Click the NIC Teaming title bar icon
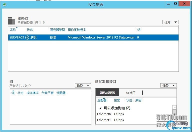Image resolution: width=192 pixels, height=132 pixels. [x=4, y=5]
